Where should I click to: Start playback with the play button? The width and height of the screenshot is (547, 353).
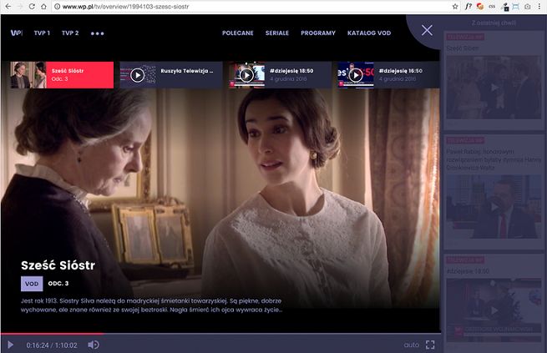coord(11,345)
